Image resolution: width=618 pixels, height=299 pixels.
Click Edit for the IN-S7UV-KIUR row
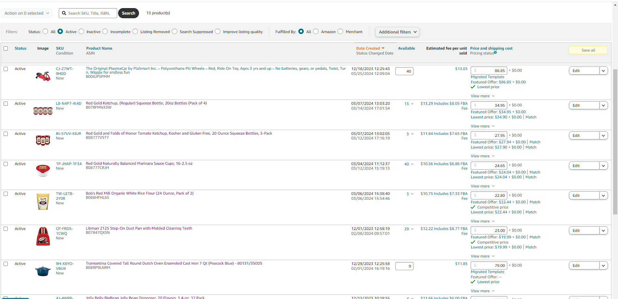(x=584, y=136)
